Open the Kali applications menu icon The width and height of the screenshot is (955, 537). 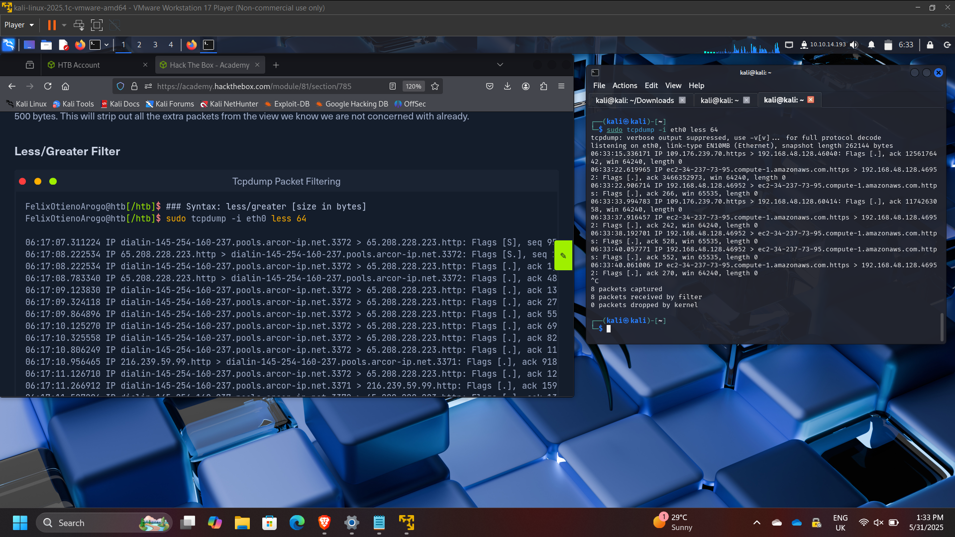(8, 45)
